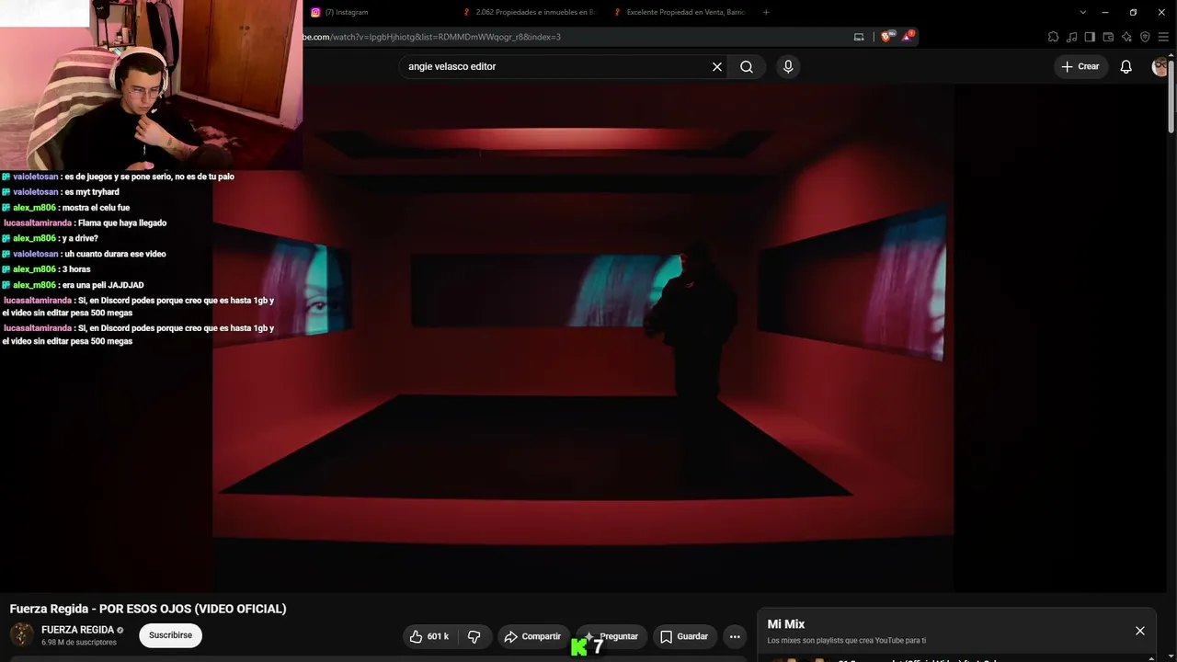Switch to the 2.062 Propiedades e inmuebles tab
Screen dimensions: 1177x662
tap(529, 12)
